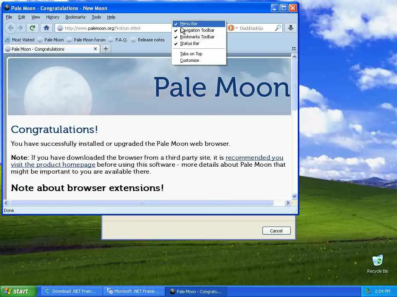Click the Pale Moon title bar icon
Screen dimensions: 397x297
coord(7,8)
